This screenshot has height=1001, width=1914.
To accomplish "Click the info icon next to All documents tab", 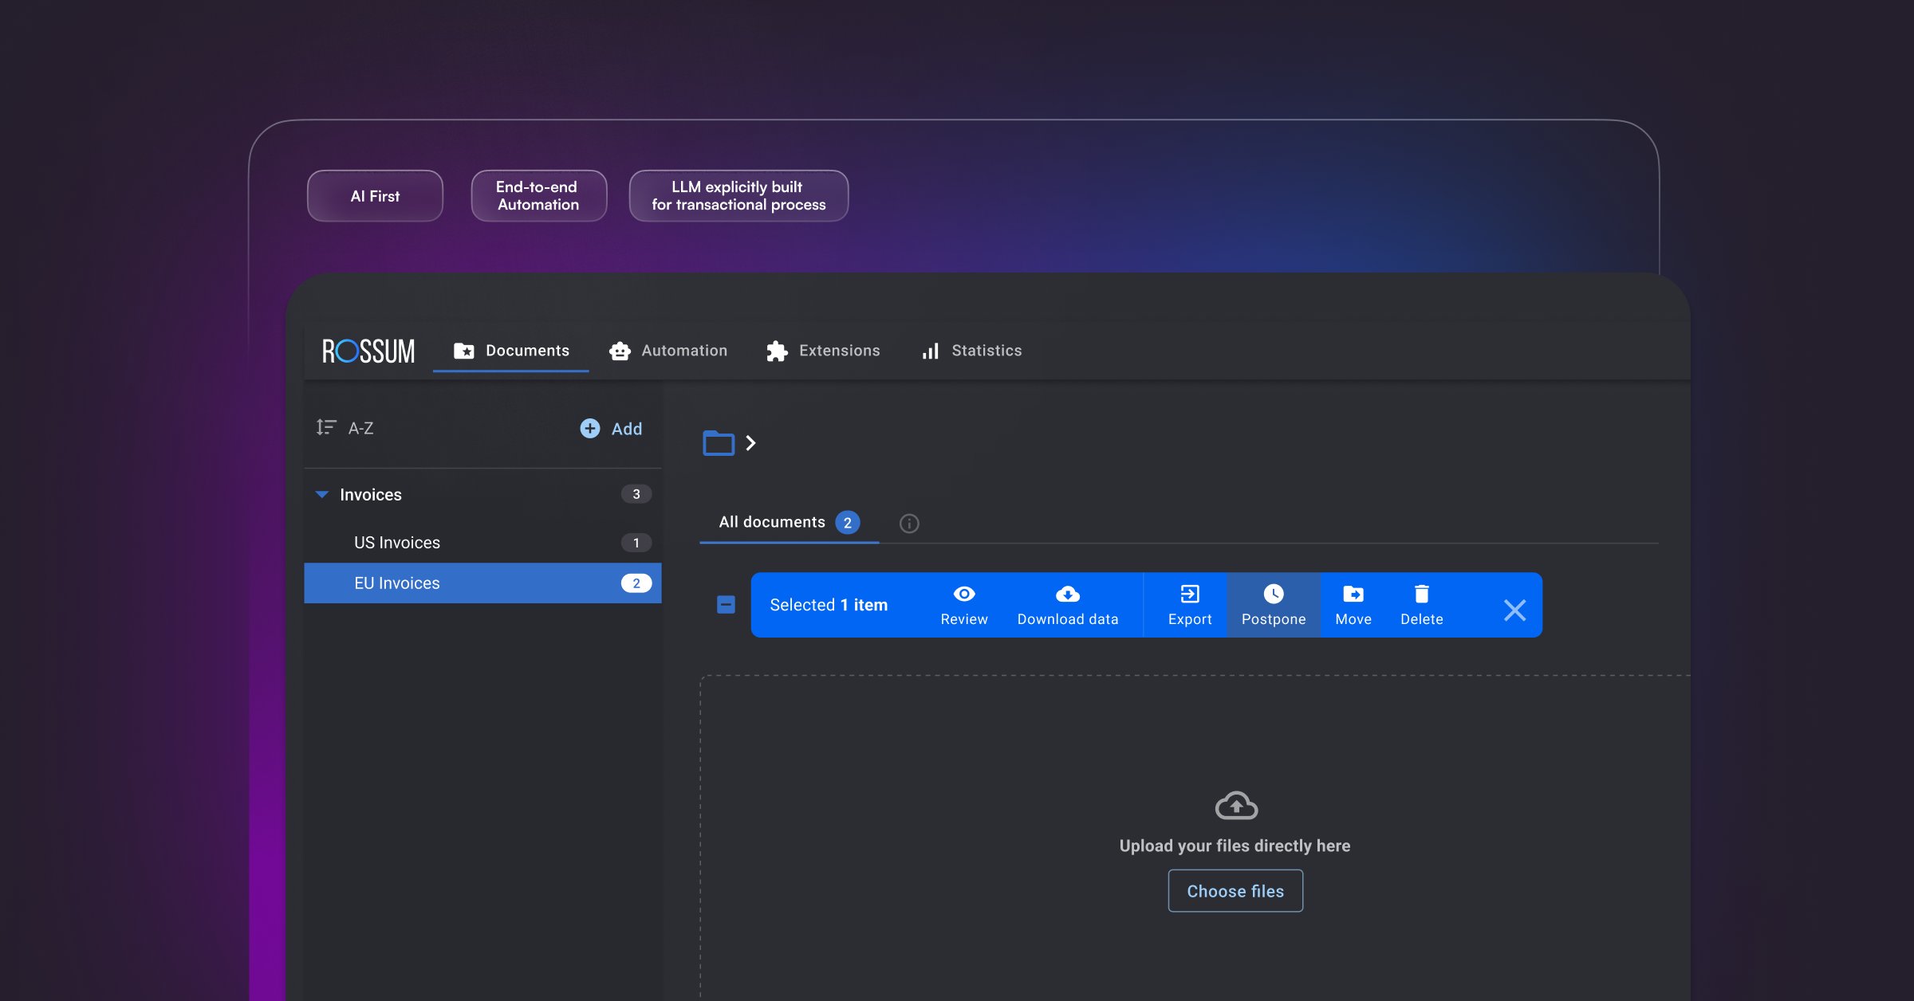I will (x=908, y=523).
